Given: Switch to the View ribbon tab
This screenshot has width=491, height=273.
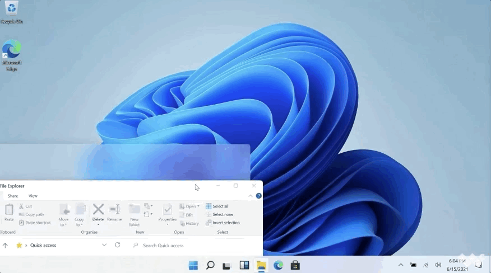Looking at the screenshot, I should pos(33,196).
